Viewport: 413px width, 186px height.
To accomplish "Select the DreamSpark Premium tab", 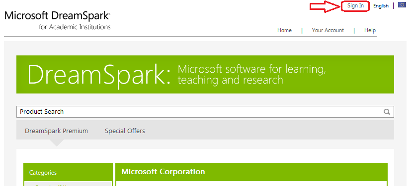I will tap(56, 131).
